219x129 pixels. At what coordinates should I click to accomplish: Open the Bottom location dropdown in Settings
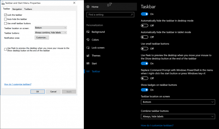tap(178, 102)
